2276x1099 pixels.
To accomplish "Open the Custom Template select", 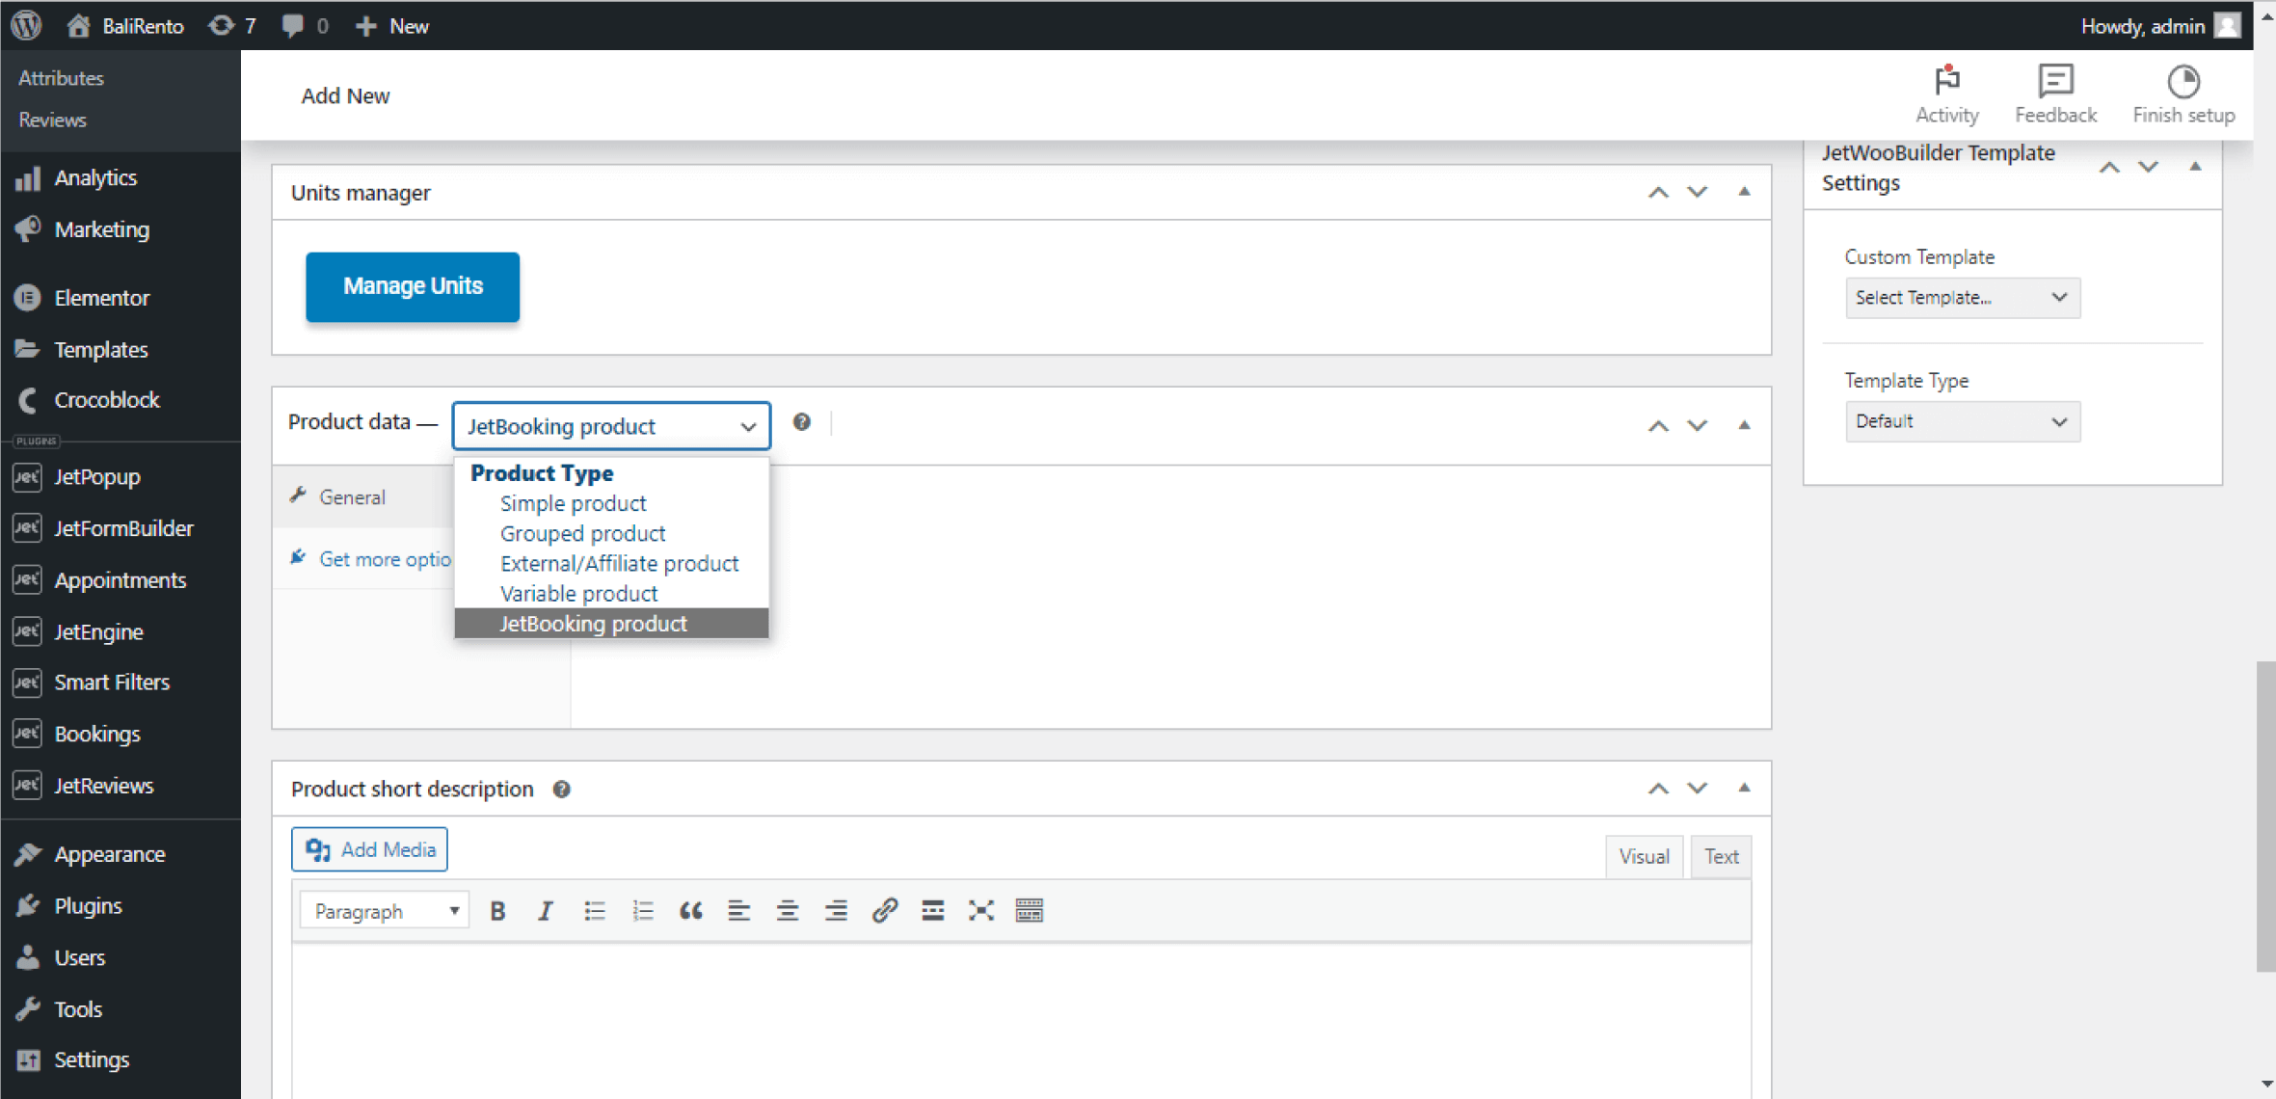I will pyautogui.click(x=1962, y=298).
